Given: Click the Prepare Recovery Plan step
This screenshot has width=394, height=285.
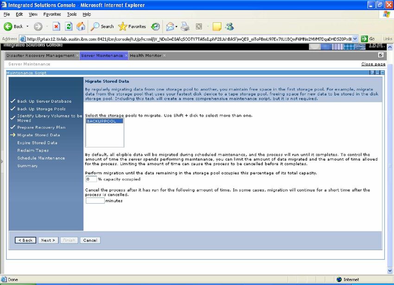Looking at the screenshot, I should (41, 127).
